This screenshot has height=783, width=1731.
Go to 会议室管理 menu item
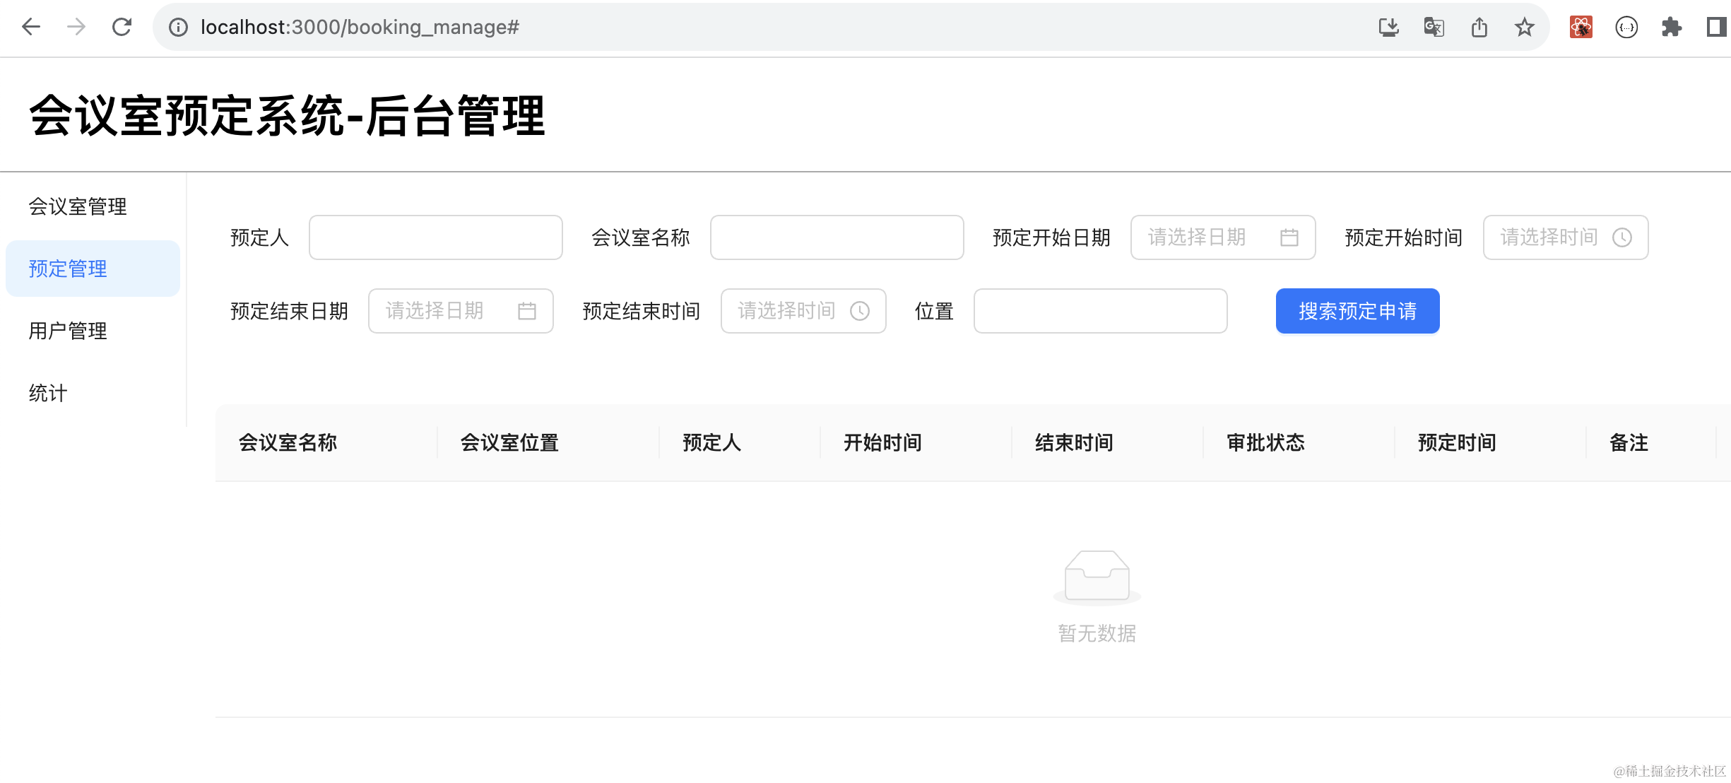click(78, 206)
